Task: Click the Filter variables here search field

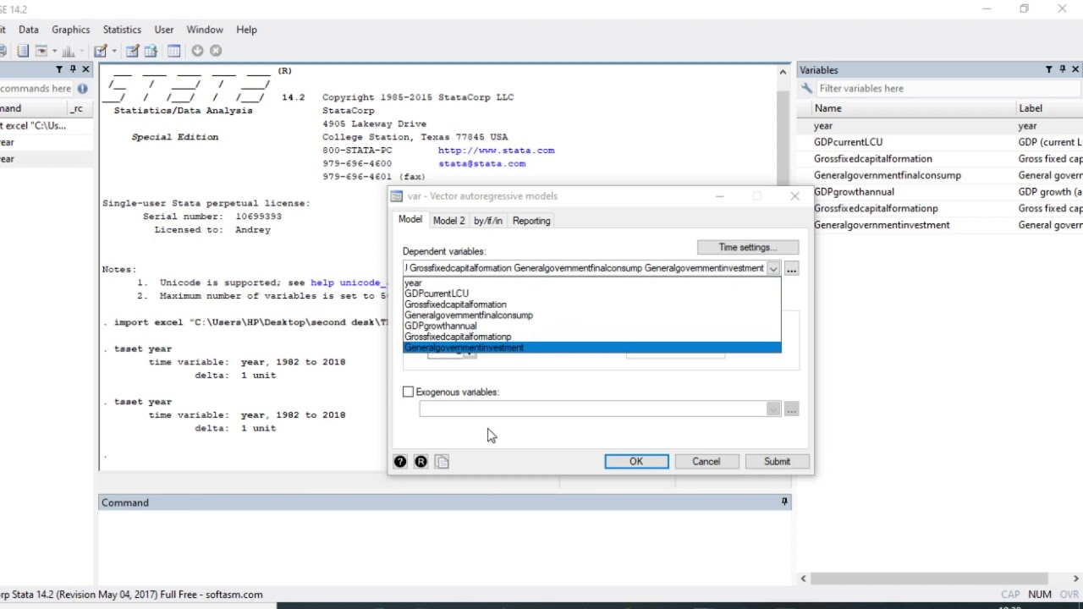Action: click(948, 88)
